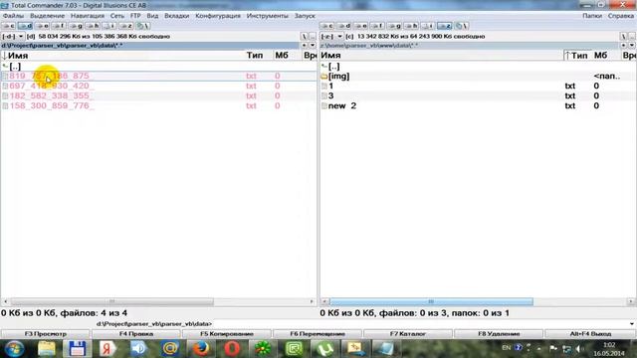637x358 pixels.
Task: Launch Opera from taskbar
Action: tap(232, 349)
